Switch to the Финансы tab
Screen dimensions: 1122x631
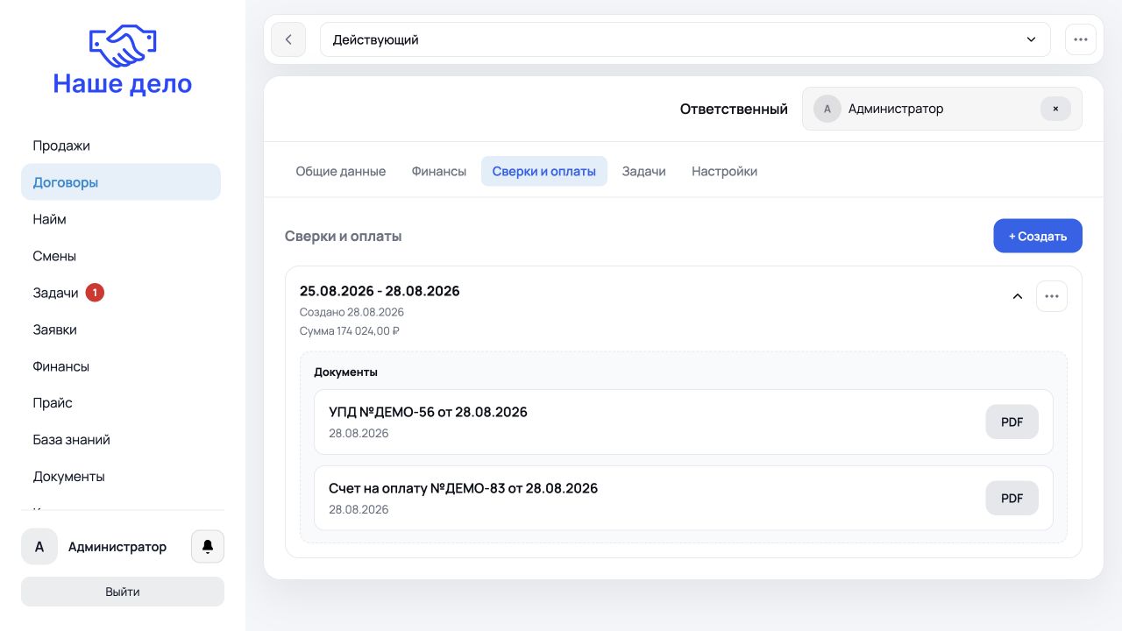pyautogui.click(x=439, y=171)
